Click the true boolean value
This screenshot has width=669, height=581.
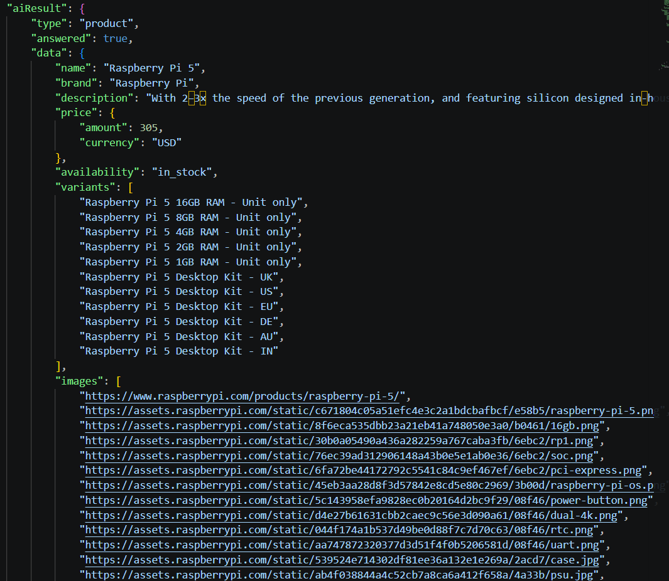[115, 38]
